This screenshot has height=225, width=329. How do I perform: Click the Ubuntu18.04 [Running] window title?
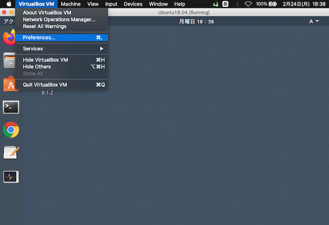click(184, 13)
